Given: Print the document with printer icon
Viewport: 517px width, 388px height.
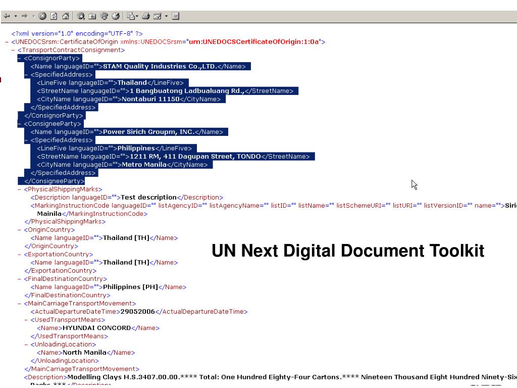Looking at the screenshot, I should [x=146, y=16].
